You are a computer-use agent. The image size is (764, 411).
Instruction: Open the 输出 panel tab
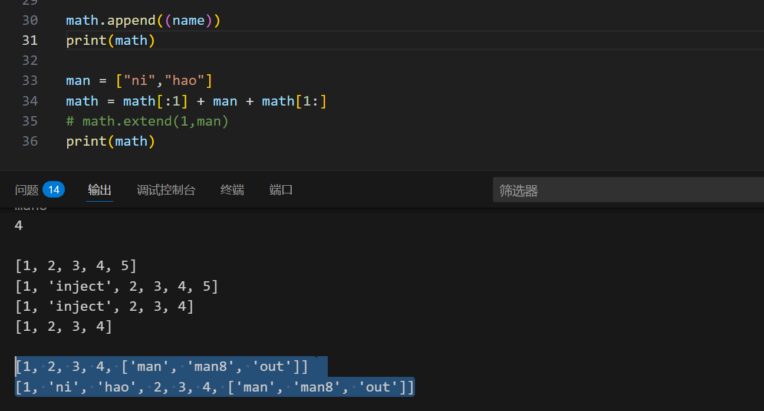pos(99,190)
